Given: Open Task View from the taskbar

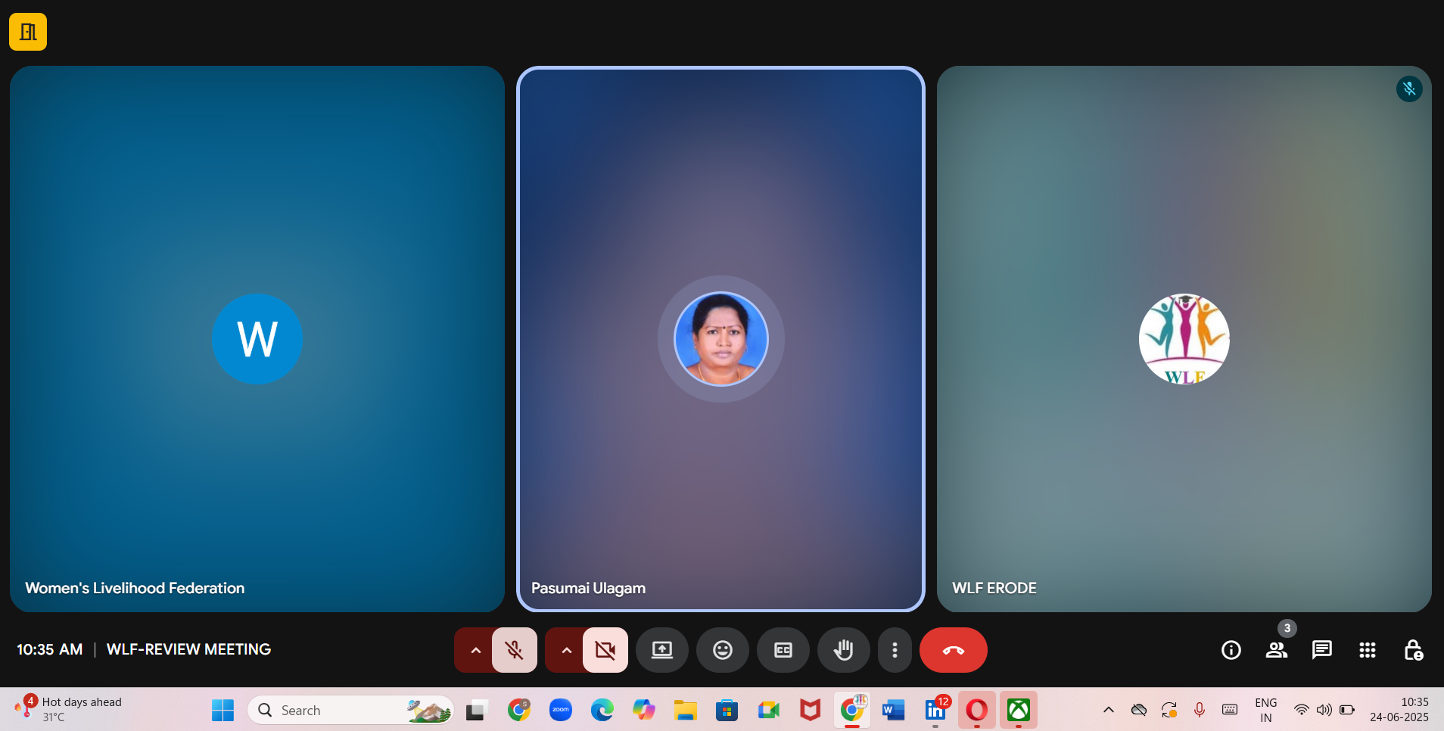Looking at the screenshot, I should pyautogui.click(x=475, y=711).
